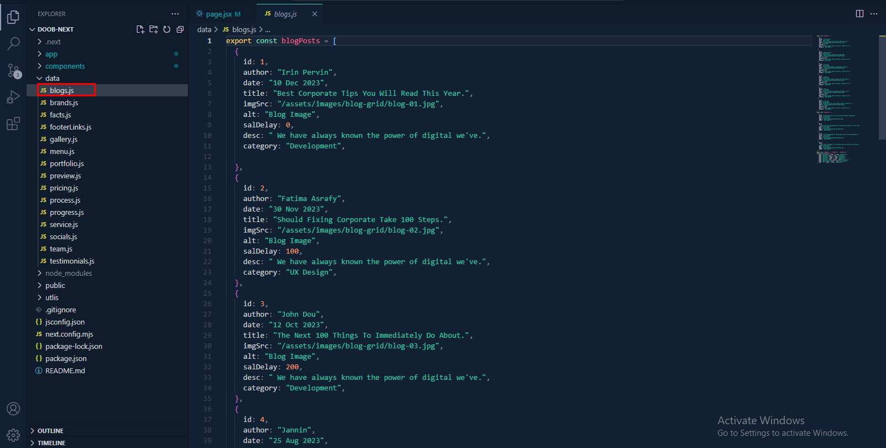
Task: Switch to the page.jsx tab
Action: click(x=223, y=14)
